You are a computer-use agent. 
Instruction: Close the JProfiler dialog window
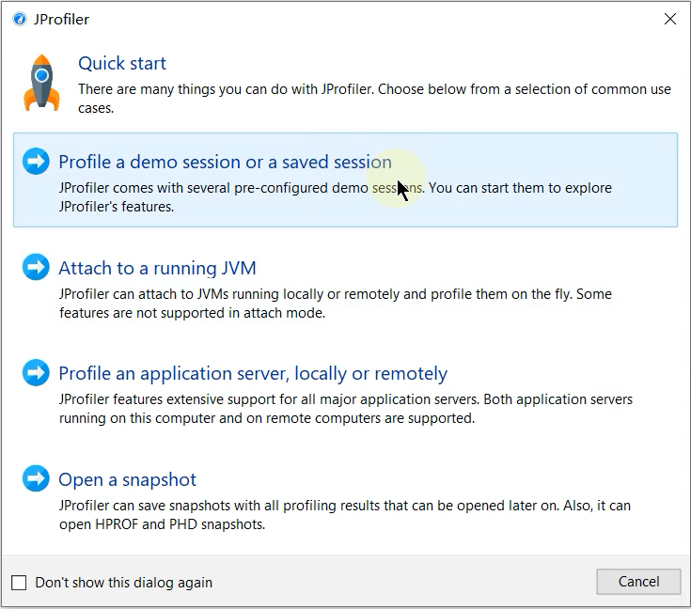(x=670, y=19)
